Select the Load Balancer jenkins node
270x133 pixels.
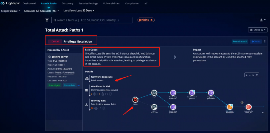[x=192, y=93]
